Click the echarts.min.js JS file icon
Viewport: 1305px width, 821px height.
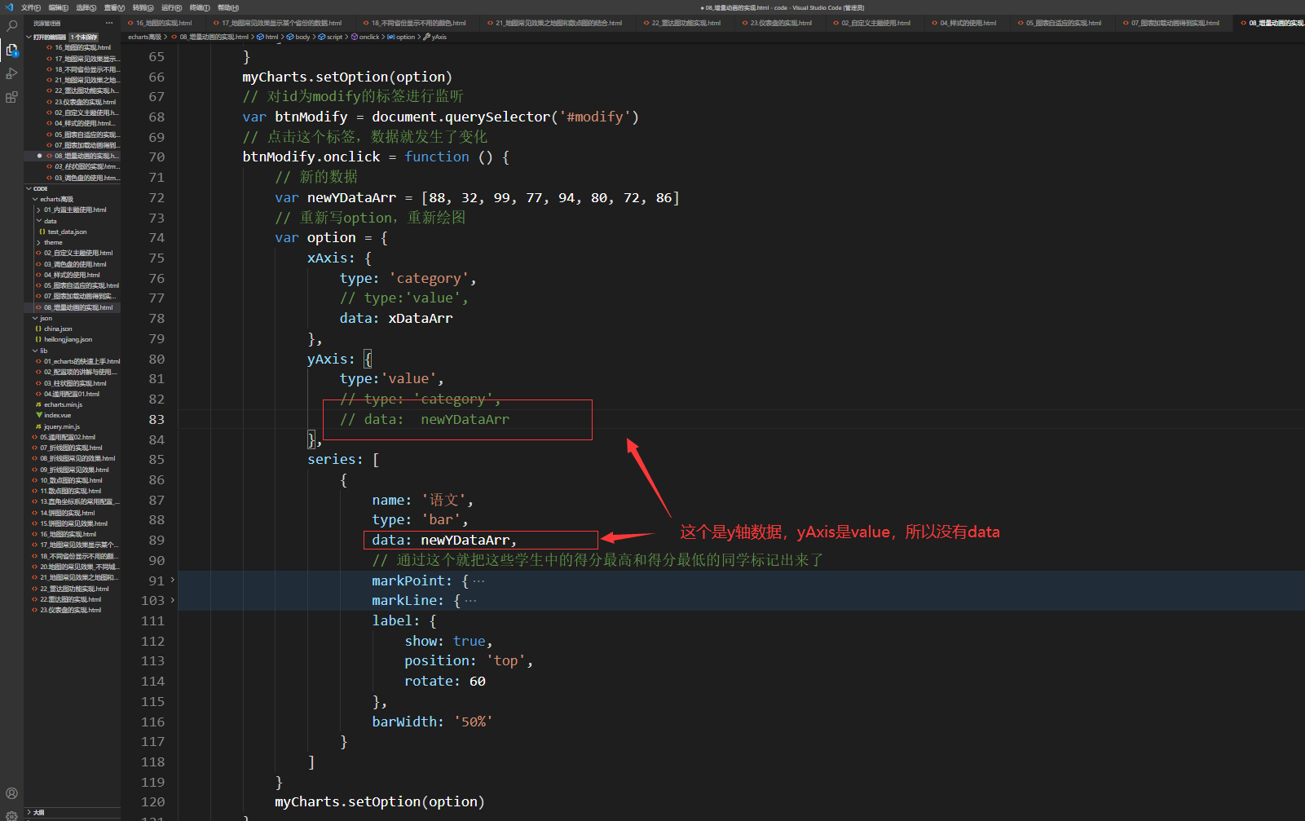(x=39, y=404)
